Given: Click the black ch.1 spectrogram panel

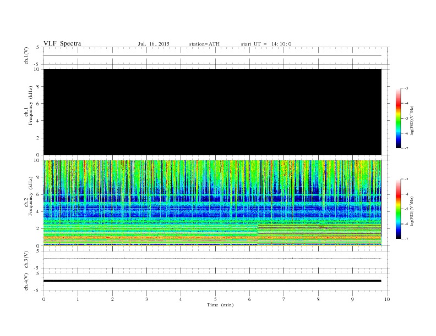Looking at the screenshot, I should [212, 112].
